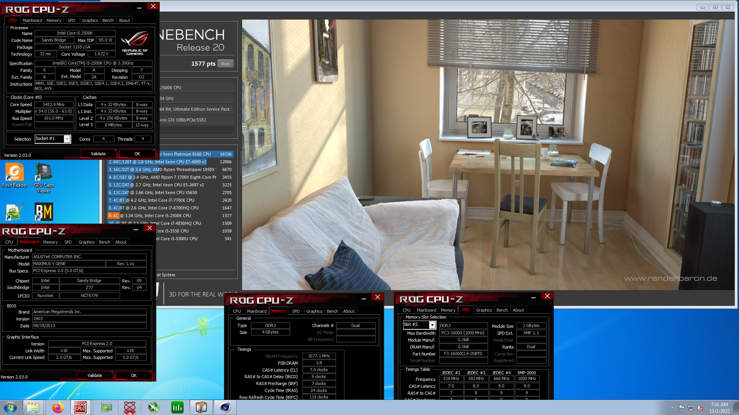Open About tab in top-left CPU-Z window
This screenshot has width=739, height=415.
coord(124,20)
